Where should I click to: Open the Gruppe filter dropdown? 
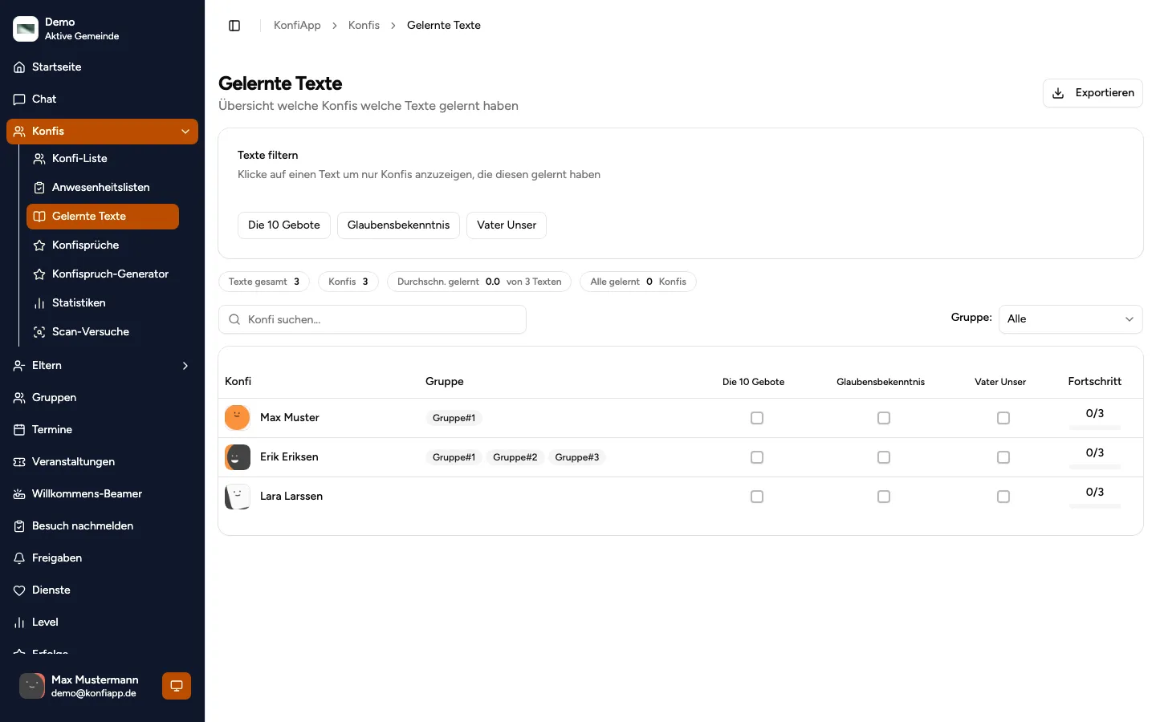click(1071, 319)
